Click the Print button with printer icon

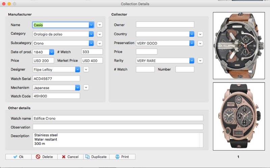122,157
